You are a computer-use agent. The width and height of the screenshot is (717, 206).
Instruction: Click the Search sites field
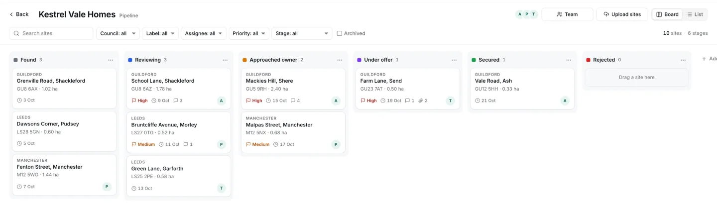pos(51,33)
